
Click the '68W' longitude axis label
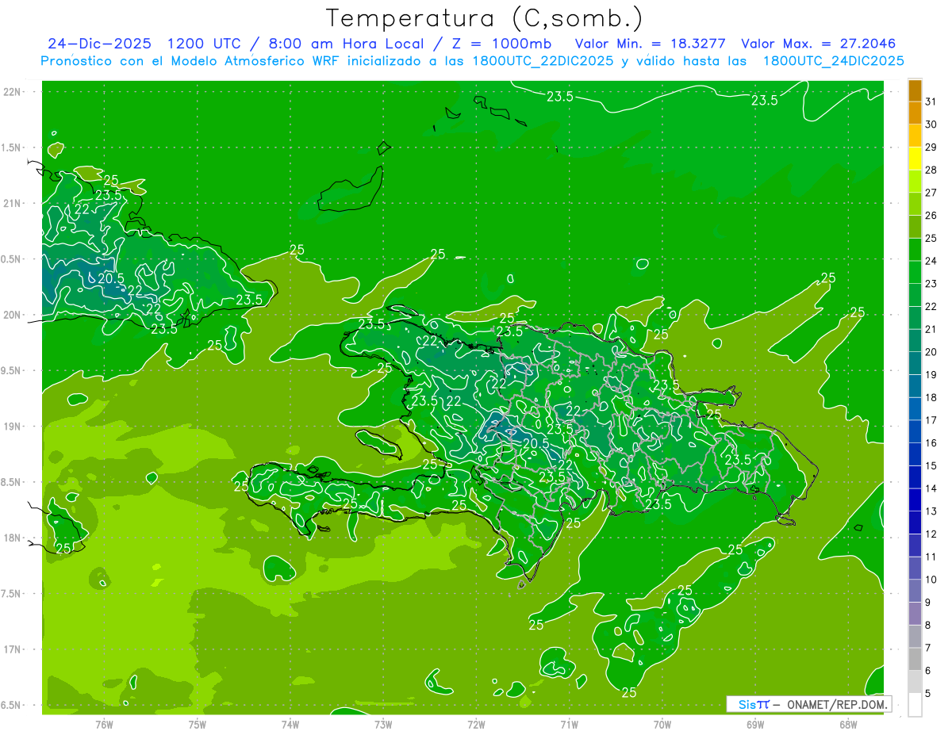tap(848, 724)
